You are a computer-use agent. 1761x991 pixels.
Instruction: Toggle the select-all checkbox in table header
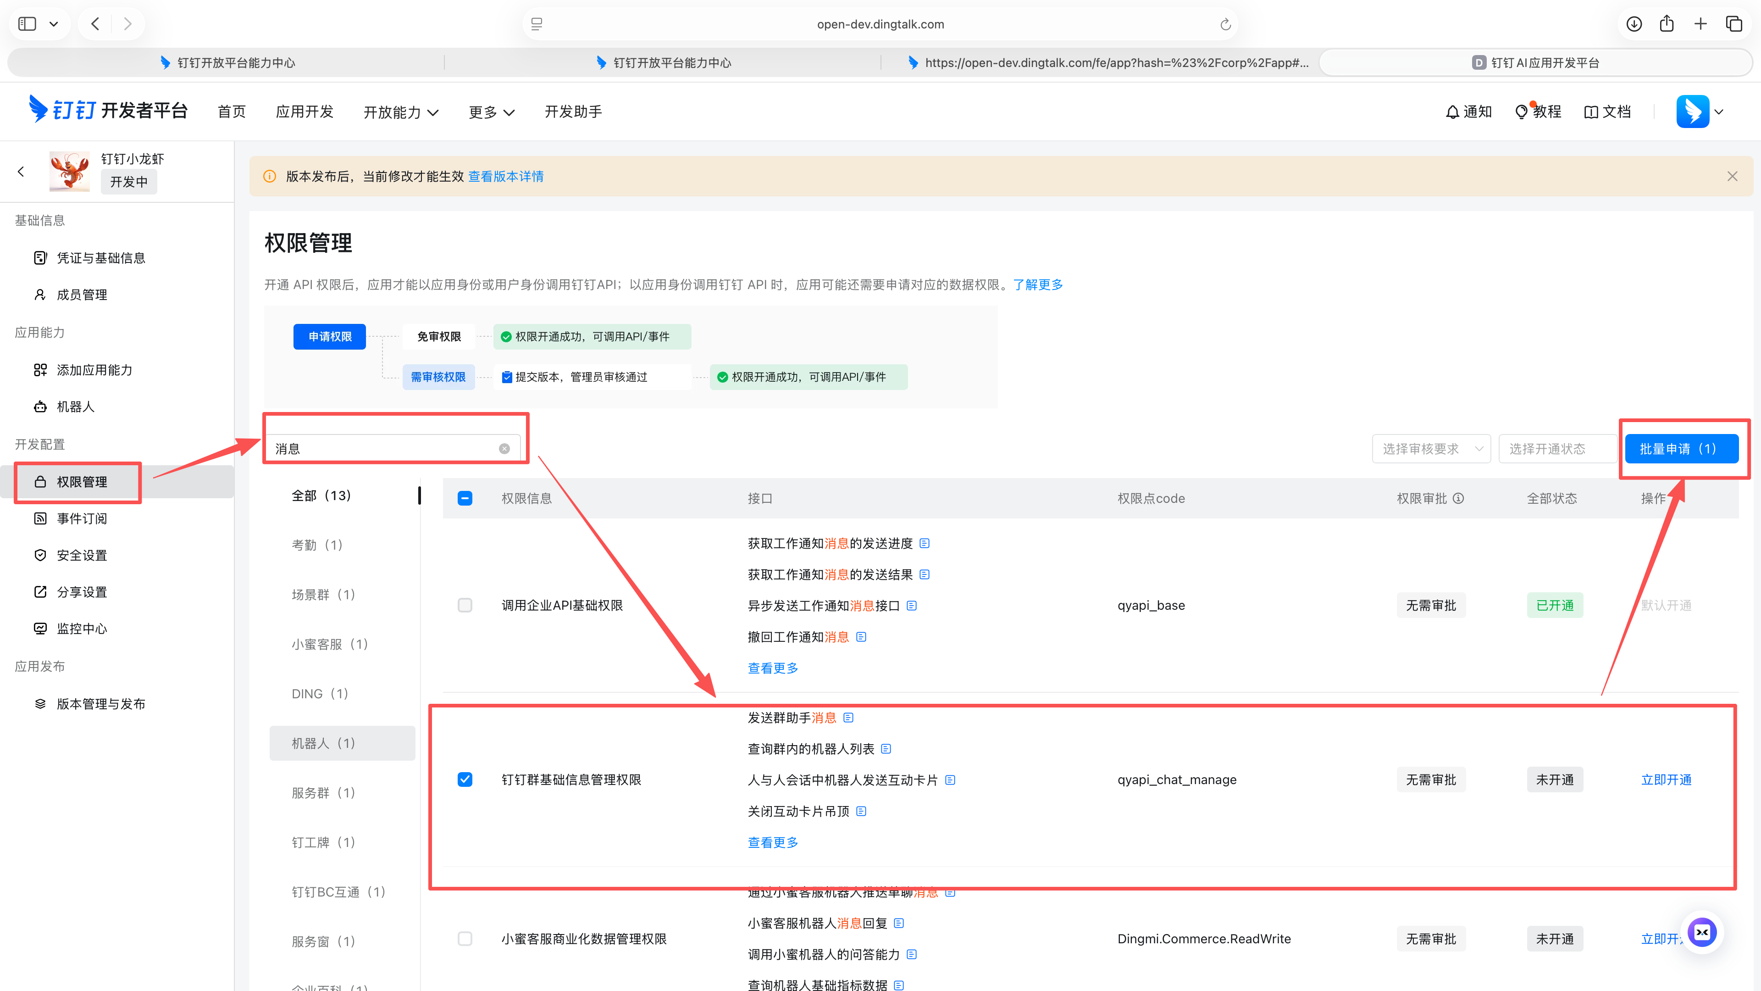coord(465,498)
